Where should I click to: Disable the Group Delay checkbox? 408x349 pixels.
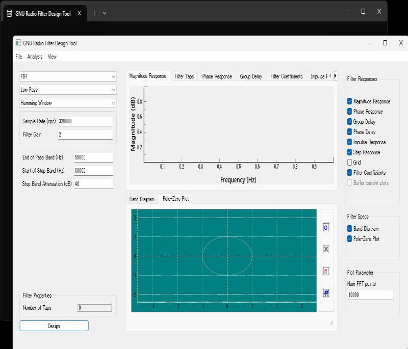click(x=349, y=121)
